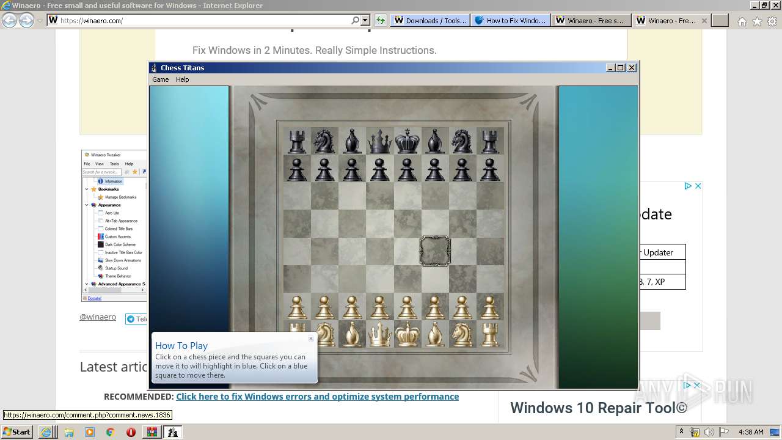
Task: Click the fix Windows errors link
Action: [x=317, y=397]
